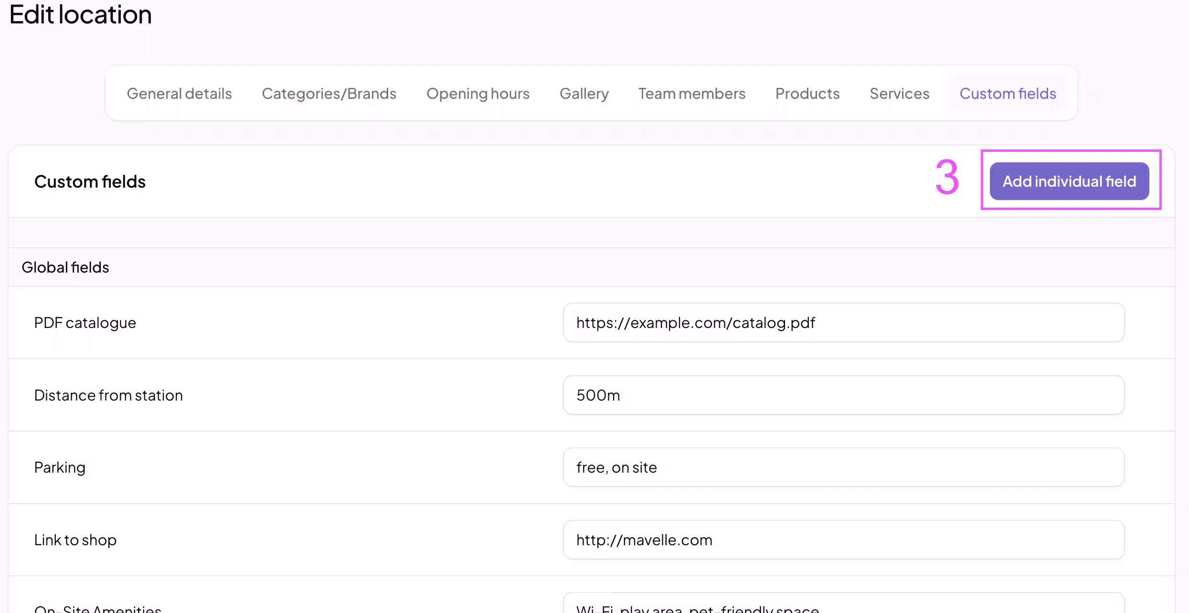Viewport: 1189px width, 613px height.
Task: Click the Add individual field button
Action: coord(1069,181)
